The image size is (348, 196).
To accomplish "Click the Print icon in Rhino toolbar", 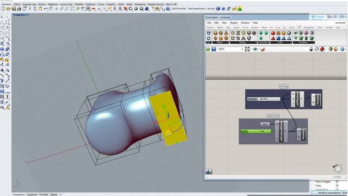I will coord(19,9).
